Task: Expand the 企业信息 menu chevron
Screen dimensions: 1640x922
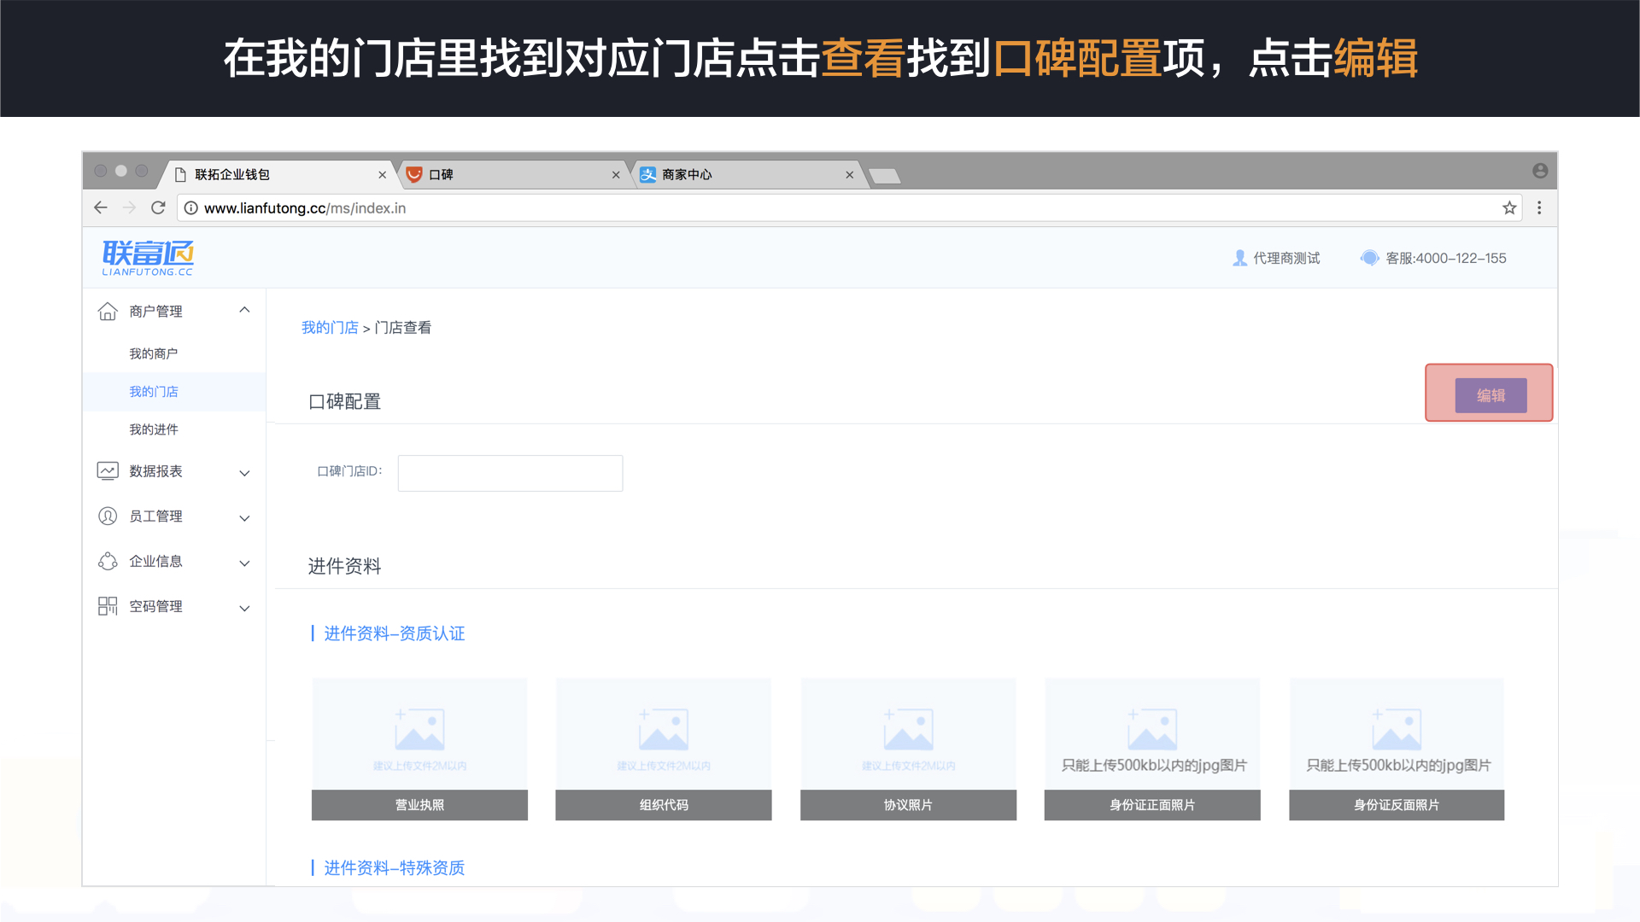Action: tap(244, 563)
